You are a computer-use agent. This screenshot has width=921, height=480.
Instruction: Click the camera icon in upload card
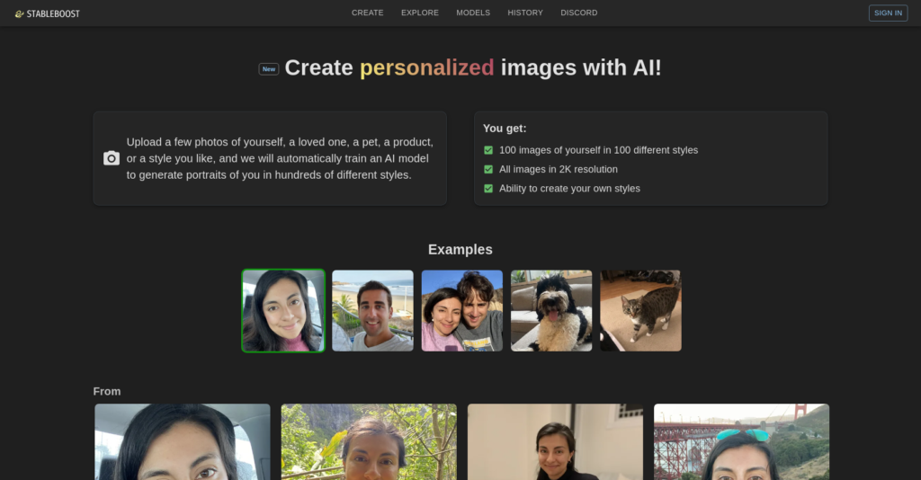tap(112, 158)
